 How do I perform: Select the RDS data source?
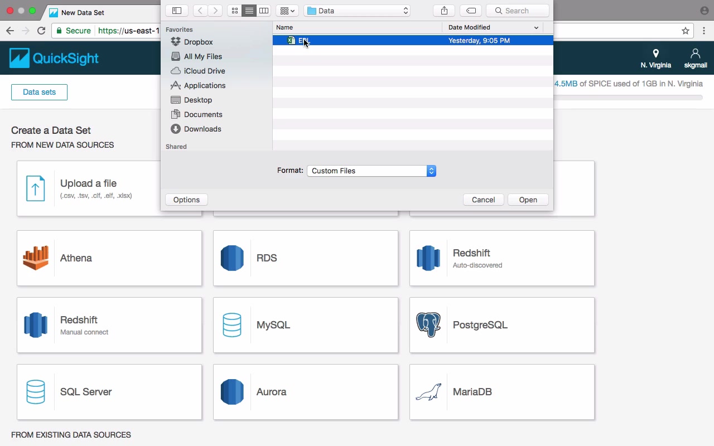306,258
